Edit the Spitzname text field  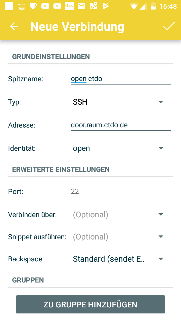tap(121, 79)
